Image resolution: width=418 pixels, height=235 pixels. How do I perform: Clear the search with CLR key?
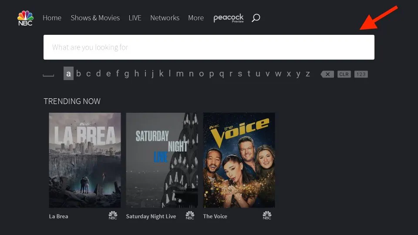tap(344, 74)
